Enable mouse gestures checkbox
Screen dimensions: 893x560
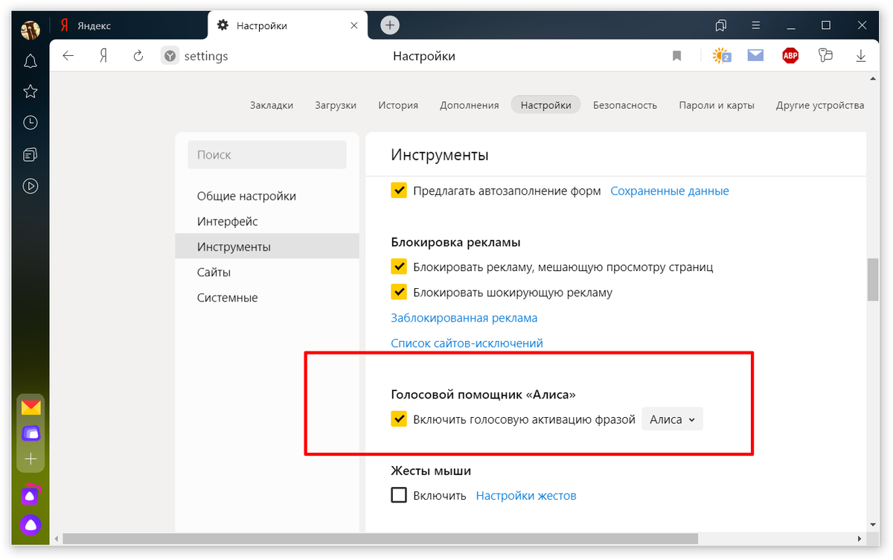click(399, 495)
